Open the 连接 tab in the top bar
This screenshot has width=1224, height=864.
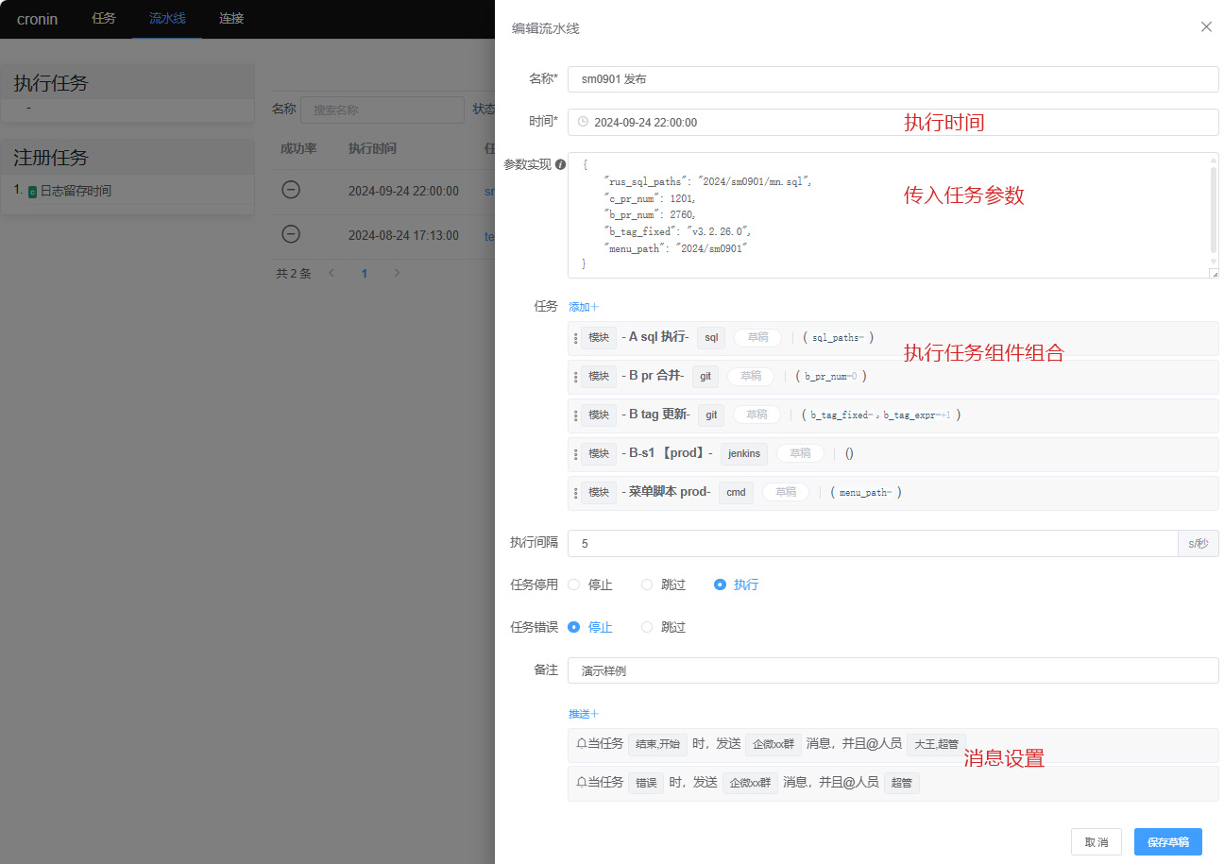click(231, 18)
